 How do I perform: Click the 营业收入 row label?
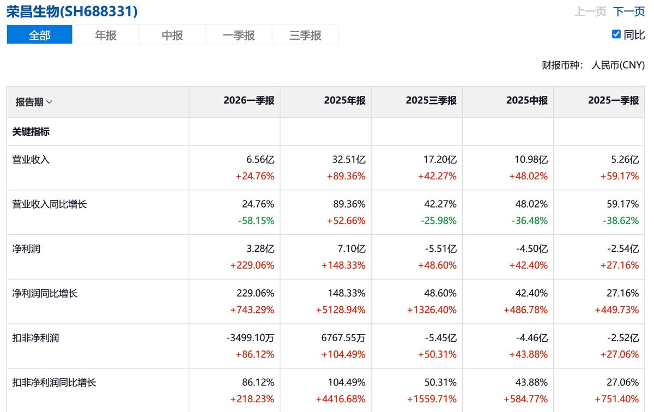pyautogui.click(x=31, y=160)
